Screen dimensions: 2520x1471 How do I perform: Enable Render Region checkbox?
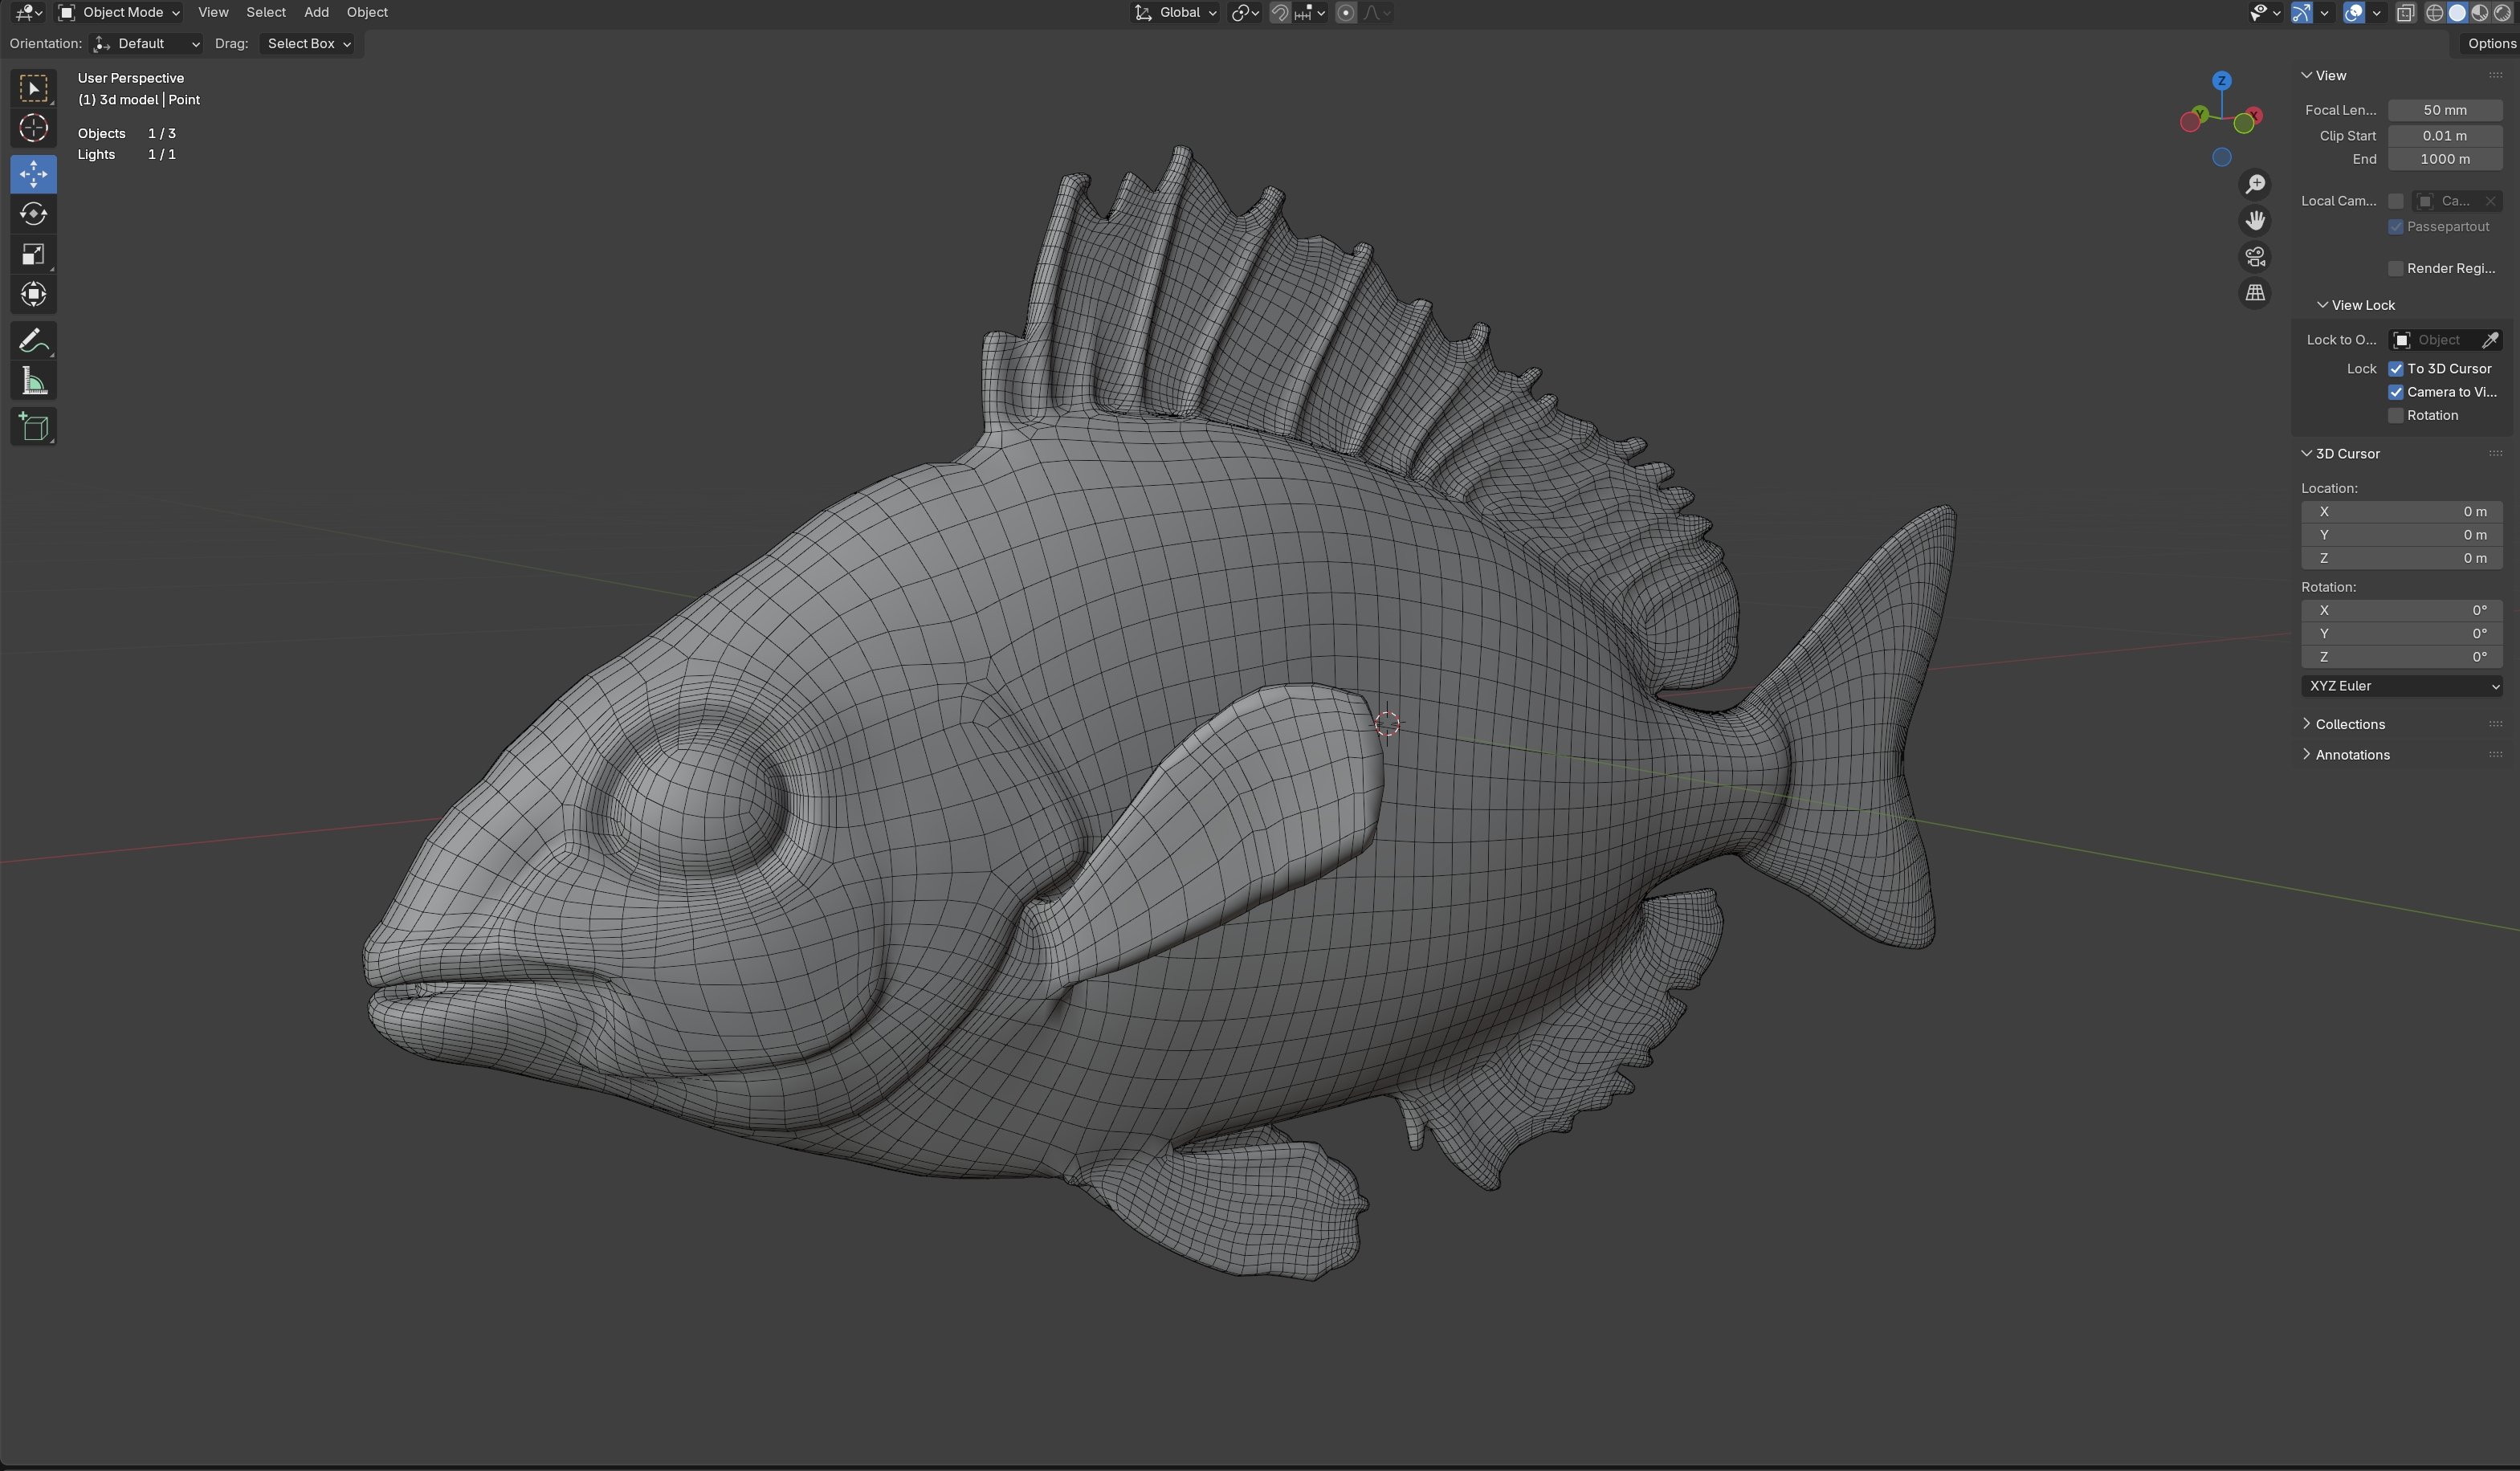pos(2395,268)
